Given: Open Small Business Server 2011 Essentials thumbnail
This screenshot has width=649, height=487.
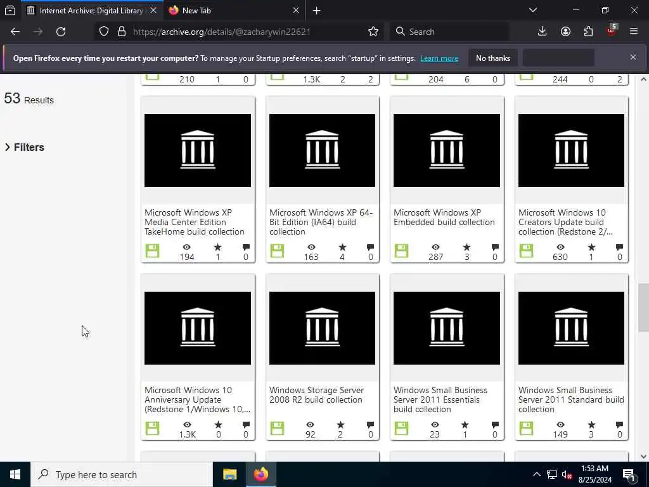Looking at the screenshot, I should tap(447, 328).
